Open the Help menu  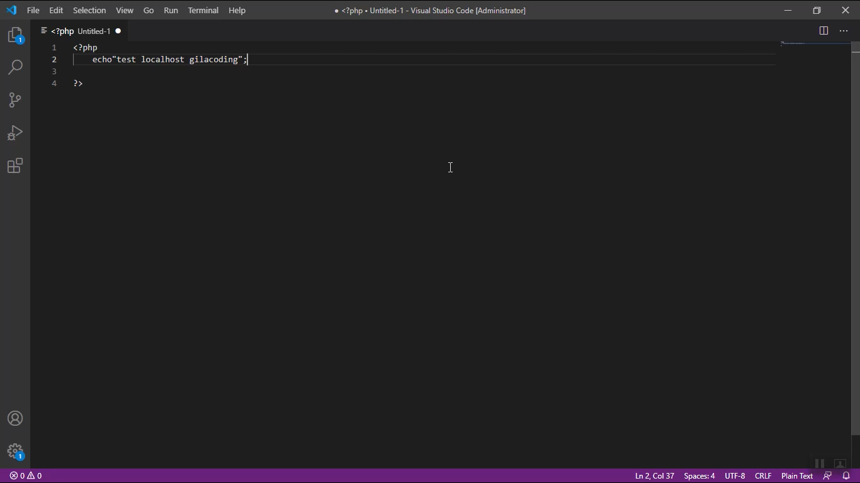pyautogui.click(x=237, y=10)
